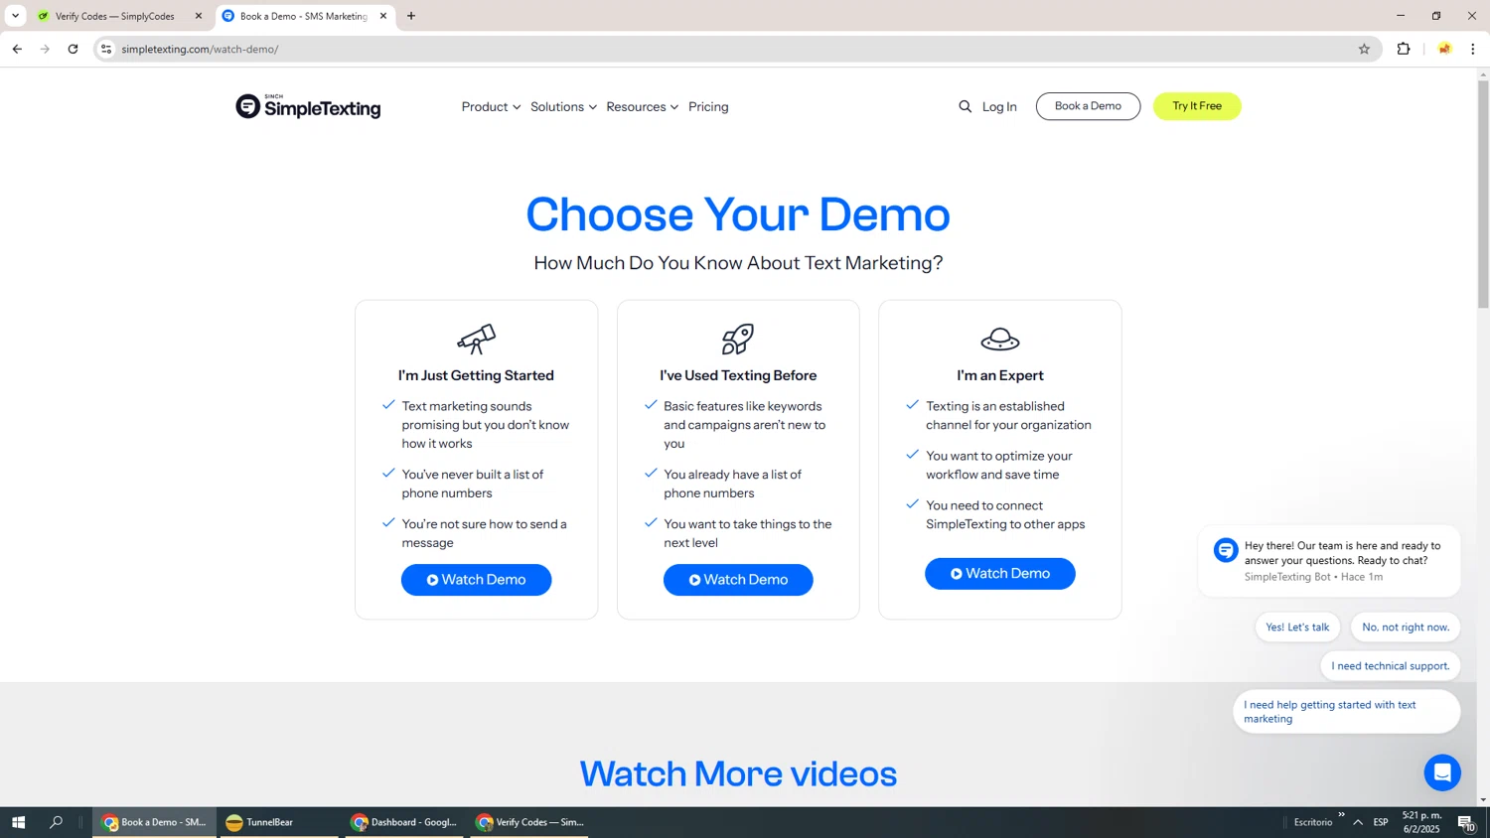The height and width of the screenshot is (838, 1490).
Task: Bookmark this page with the star icon
Action: (1364, 49)
